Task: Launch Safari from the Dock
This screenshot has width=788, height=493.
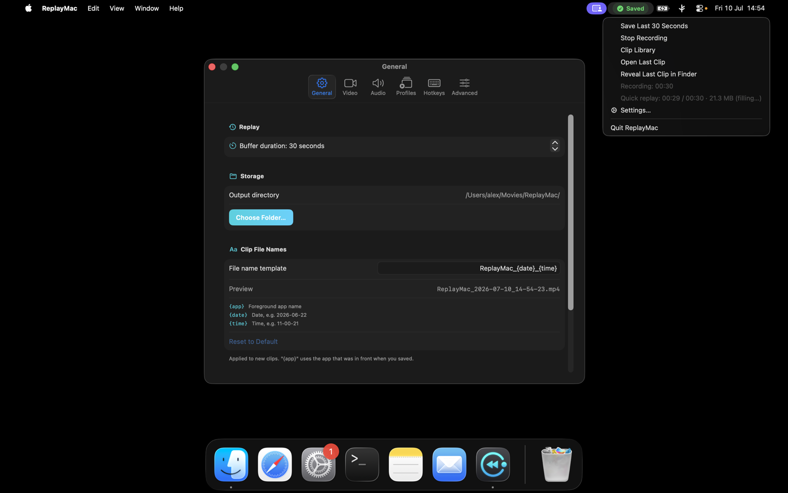Action: pyautogui.click(x=275, y=464)
